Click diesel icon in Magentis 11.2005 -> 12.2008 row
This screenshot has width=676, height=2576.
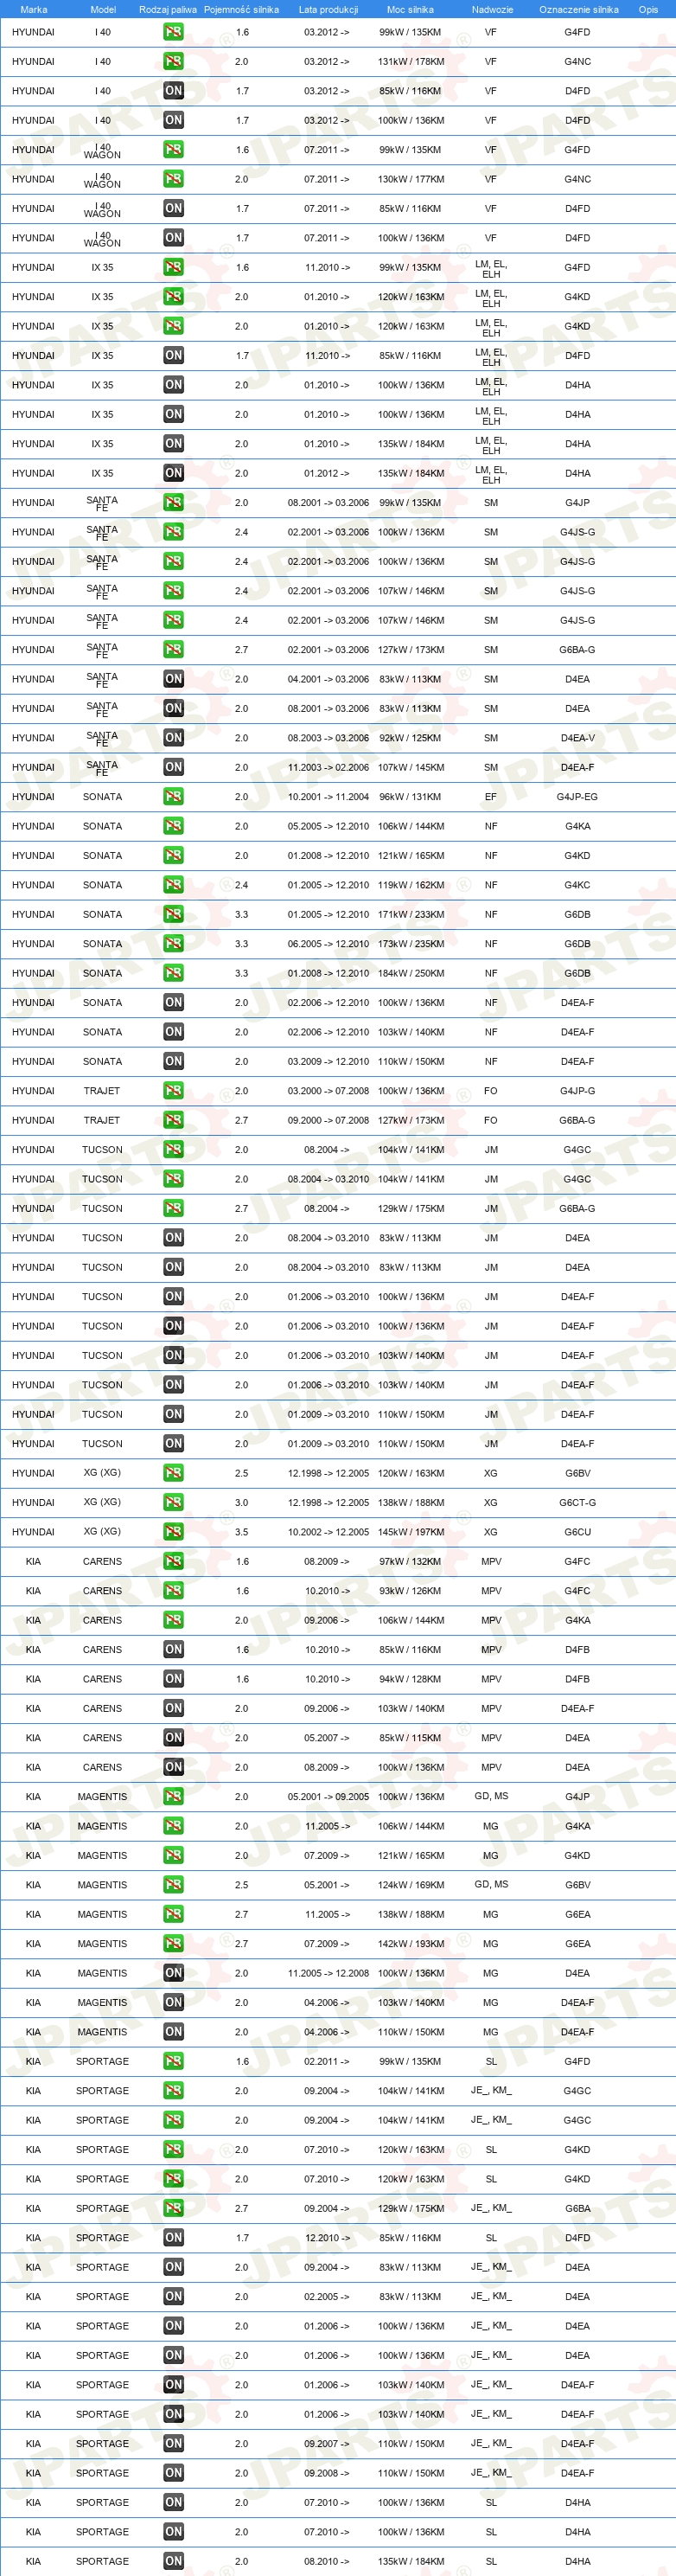point(173,1973)
